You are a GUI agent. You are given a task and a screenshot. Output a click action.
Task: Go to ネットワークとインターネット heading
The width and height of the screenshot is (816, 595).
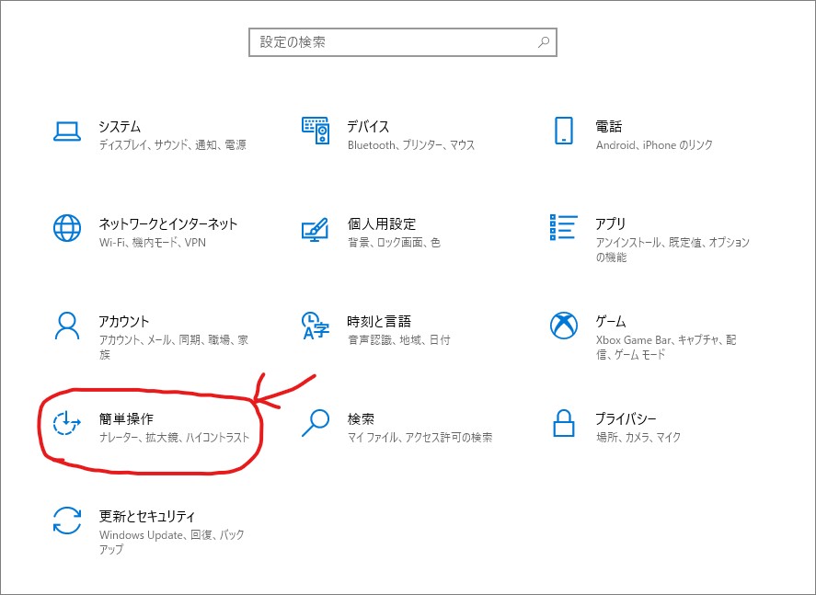pos(168,223)
